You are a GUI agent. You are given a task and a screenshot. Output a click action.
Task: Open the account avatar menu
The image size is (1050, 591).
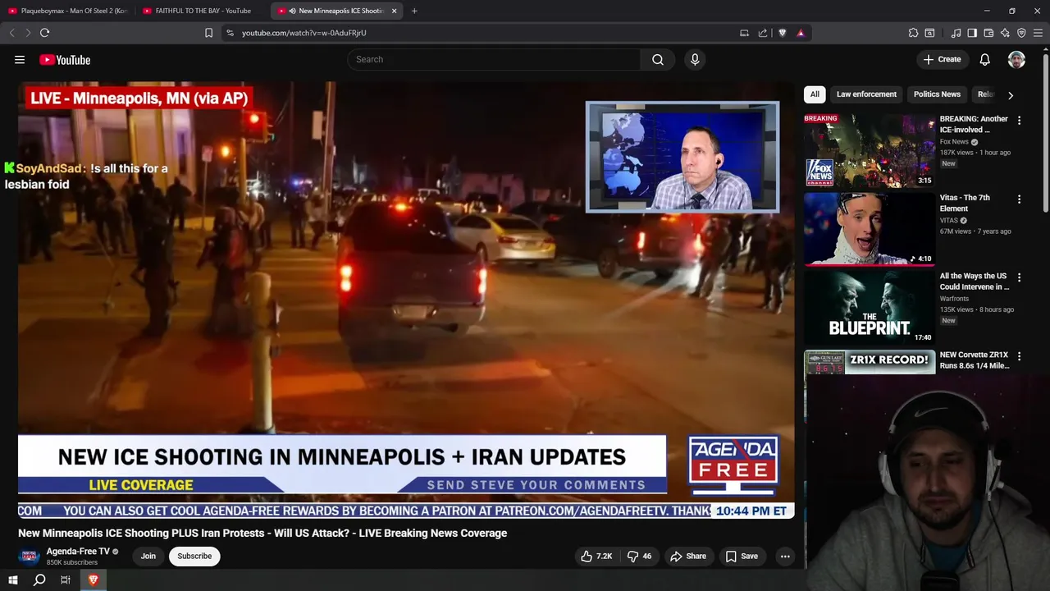pyautogui.click(x=1016, y=59)
